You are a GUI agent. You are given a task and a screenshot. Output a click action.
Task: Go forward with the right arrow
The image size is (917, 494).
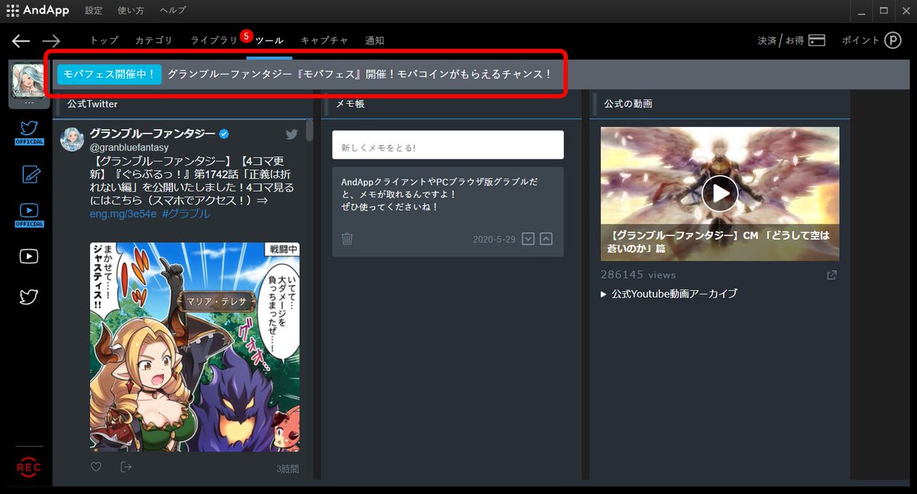(51, 41)
